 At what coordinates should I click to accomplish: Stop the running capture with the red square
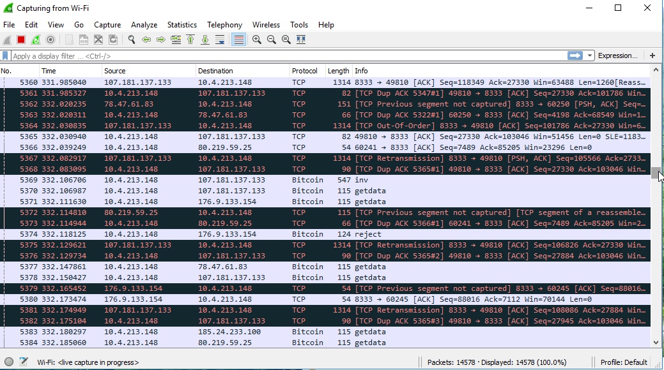20,40
